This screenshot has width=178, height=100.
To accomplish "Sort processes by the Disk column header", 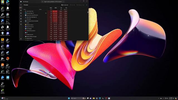I will [x=60, y=9].
